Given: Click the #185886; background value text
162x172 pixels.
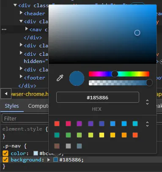Looking at the screenshot, I should pyautogui.click(x=71, y=160).
